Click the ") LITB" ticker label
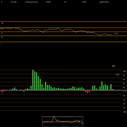Screen dimensions: 127x127 click(84, 2)
